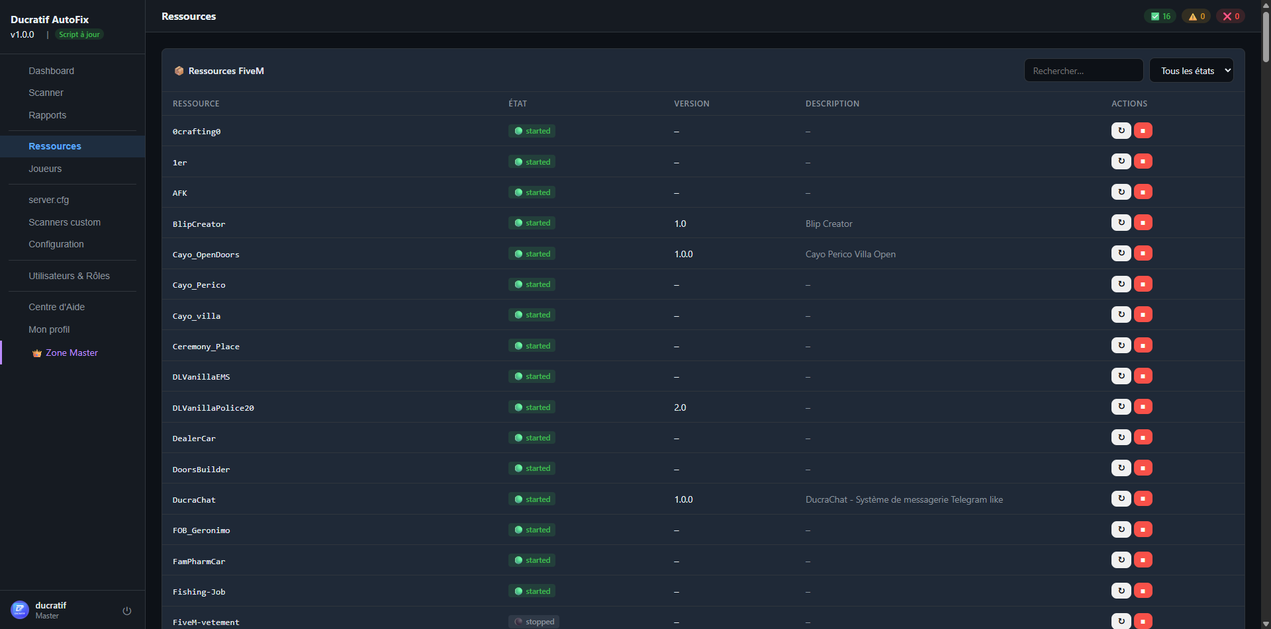The height and width of the screenshot is (629, 1271).
Task: Restart the Cayo_OpenDoors resource
Action: tap(1121, 253)
